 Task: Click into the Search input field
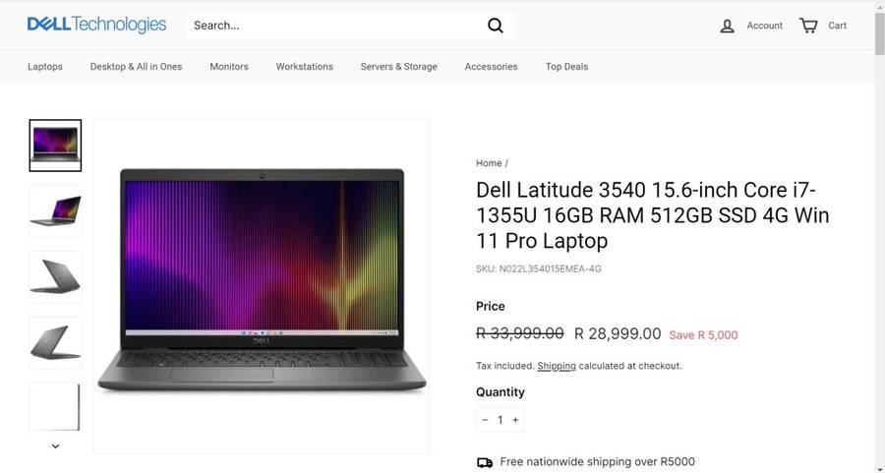[336, 26]
